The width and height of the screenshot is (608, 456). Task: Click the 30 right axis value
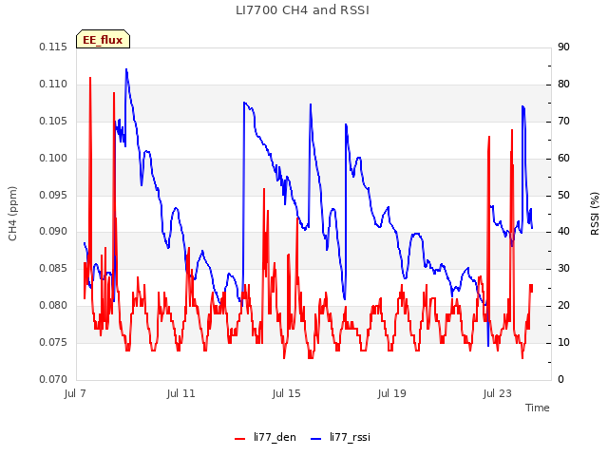(563, 269)
